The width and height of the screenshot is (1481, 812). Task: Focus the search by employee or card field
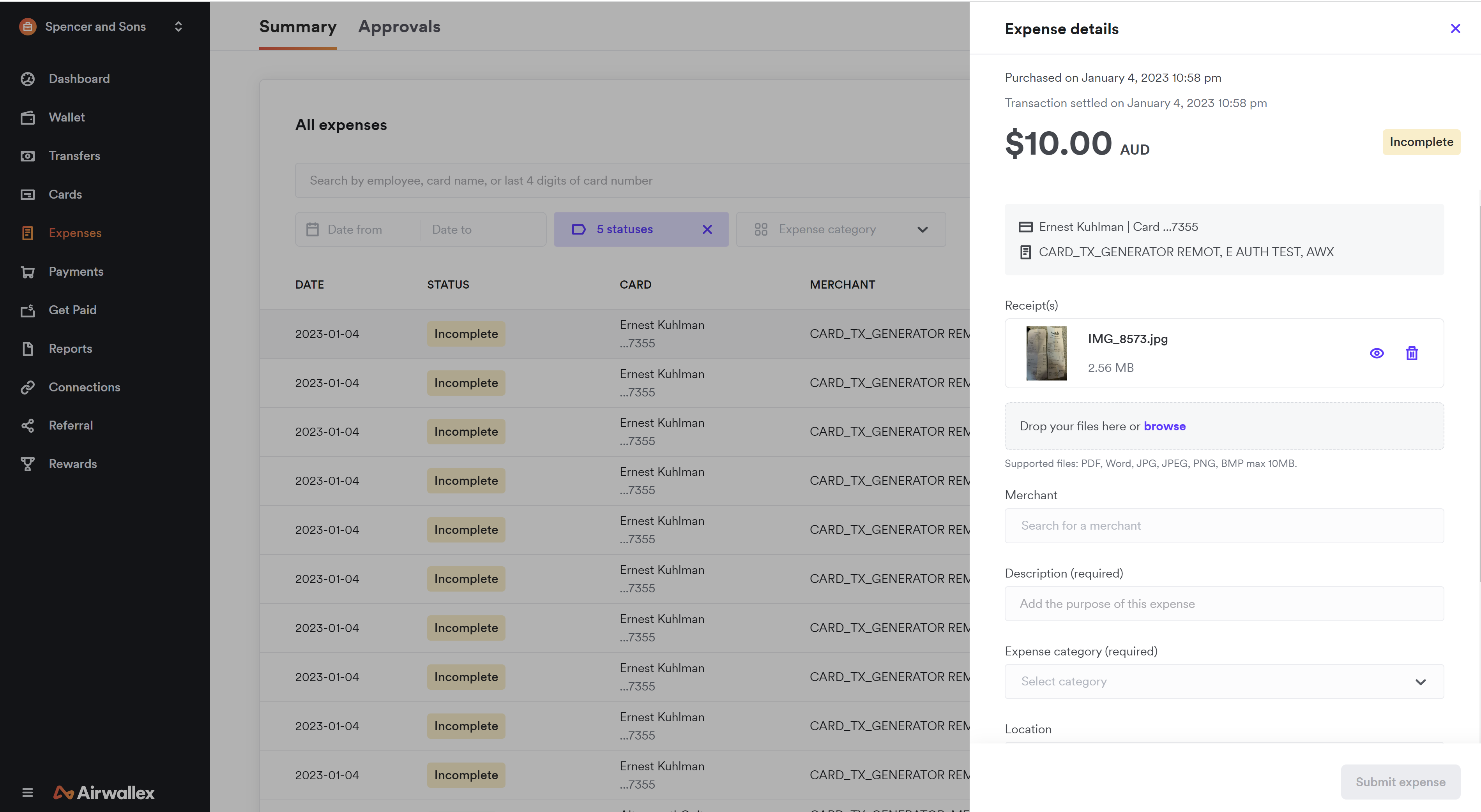[x=633, y=180]
